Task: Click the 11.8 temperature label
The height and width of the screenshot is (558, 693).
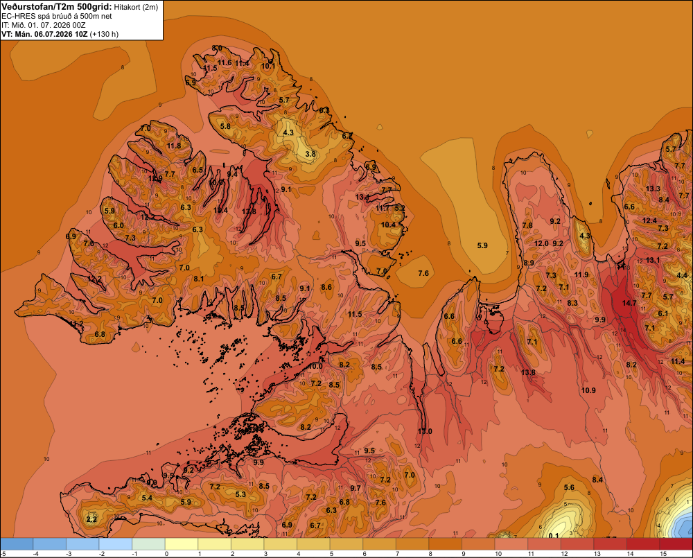Action: click(174, 146)
